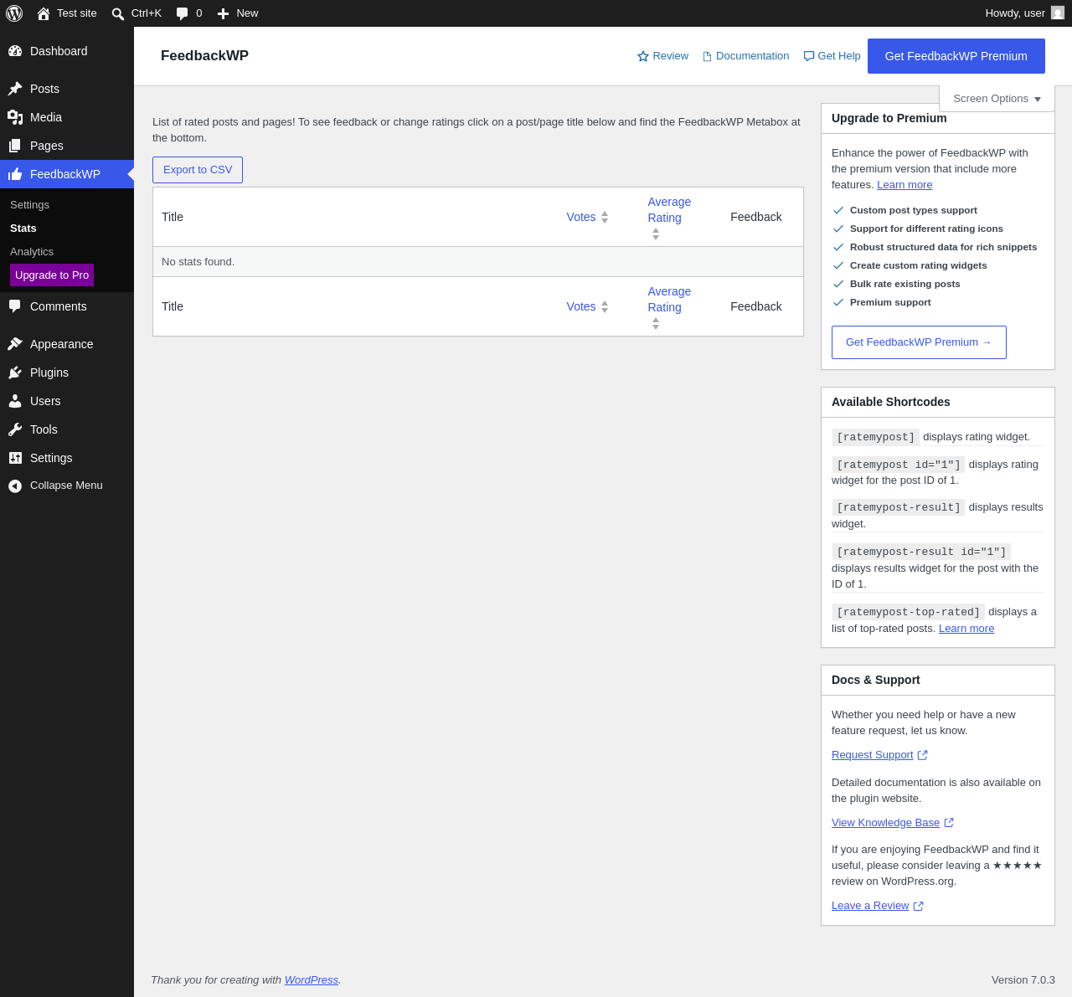The image size is (1072, 997).
Task: Click the blue Get FeedbackWP Premium header button
Action: click(956, 56)
